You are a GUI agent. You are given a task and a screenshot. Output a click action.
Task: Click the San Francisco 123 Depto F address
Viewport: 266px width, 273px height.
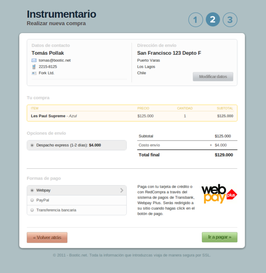coord(169,53)
